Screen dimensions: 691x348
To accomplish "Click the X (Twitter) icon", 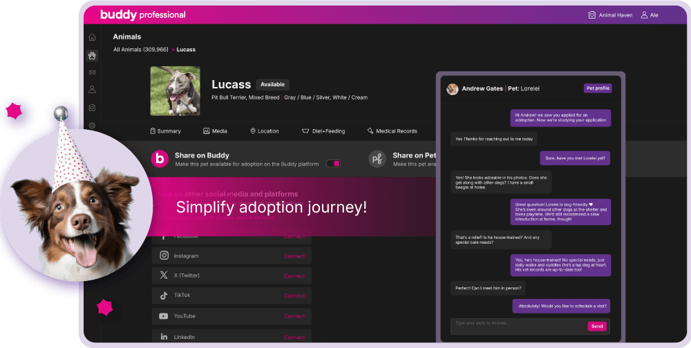I will click(164, 275).
